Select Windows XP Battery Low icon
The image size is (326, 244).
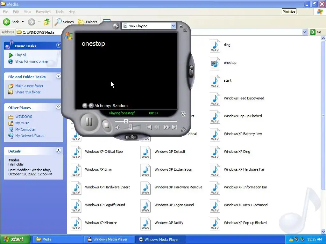[x=215, y=135]
